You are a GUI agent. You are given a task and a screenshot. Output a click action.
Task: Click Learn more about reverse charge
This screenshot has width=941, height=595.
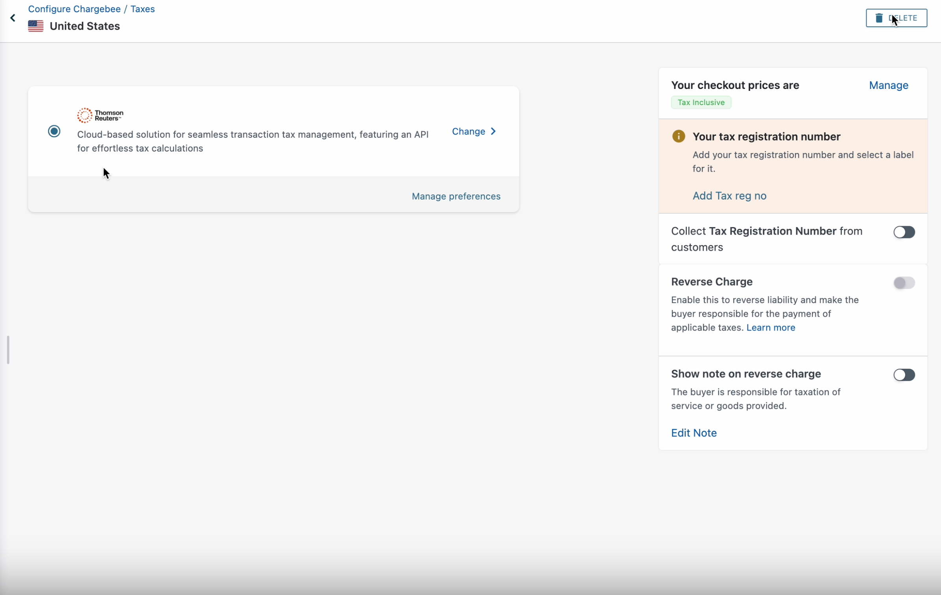(x=770, y=328)
